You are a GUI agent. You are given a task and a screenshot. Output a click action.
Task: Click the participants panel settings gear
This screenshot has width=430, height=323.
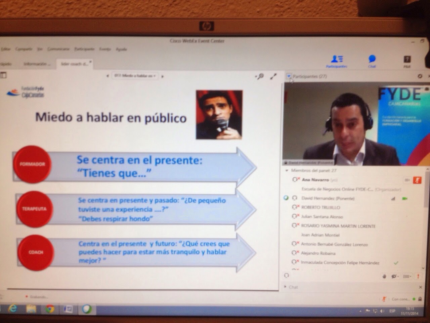tap(420, 76)
